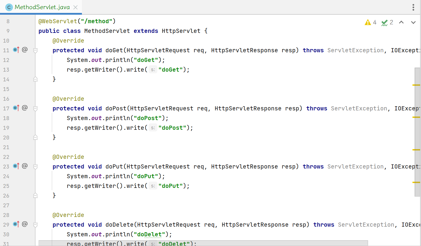This screenshot has width=421, height=246.
Task: Click the s: parameter hint on line 13
Action: click(x=153, y=70)
